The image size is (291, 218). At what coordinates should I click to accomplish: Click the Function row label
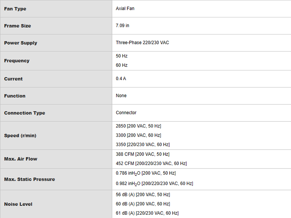[15, 96]
